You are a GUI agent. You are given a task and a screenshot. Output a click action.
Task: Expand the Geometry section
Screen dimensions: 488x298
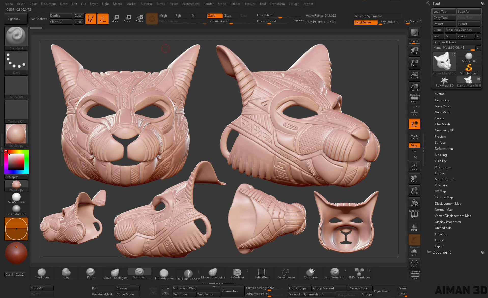tap(442, 100)
